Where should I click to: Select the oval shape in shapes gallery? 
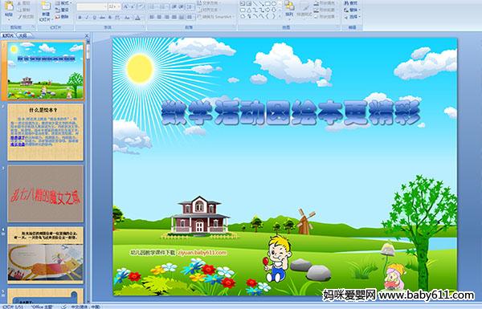(x=274, y=4)
